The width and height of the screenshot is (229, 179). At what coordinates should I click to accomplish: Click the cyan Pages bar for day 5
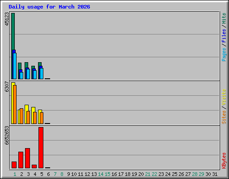click(42, 73)
